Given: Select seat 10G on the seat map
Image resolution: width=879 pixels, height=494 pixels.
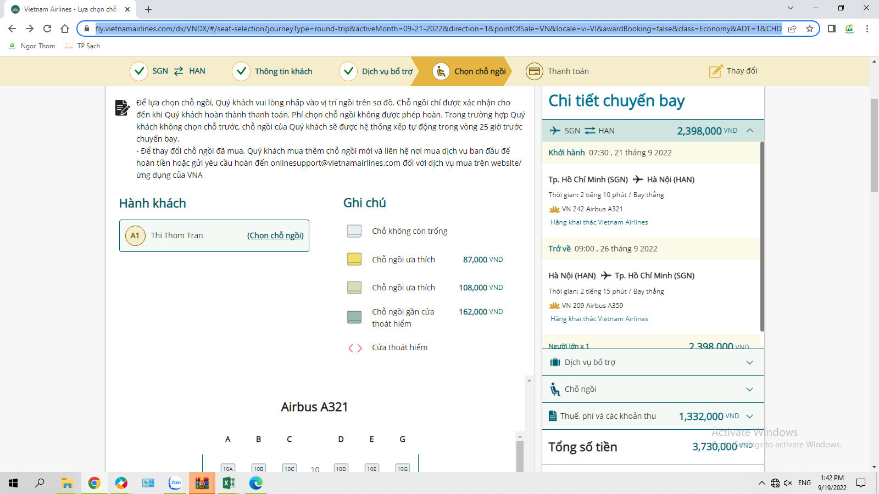Looking at the screenshot, I should tap(403, 468).
